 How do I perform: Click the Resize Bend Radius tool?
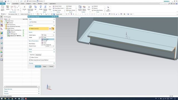tap(97, 10)
